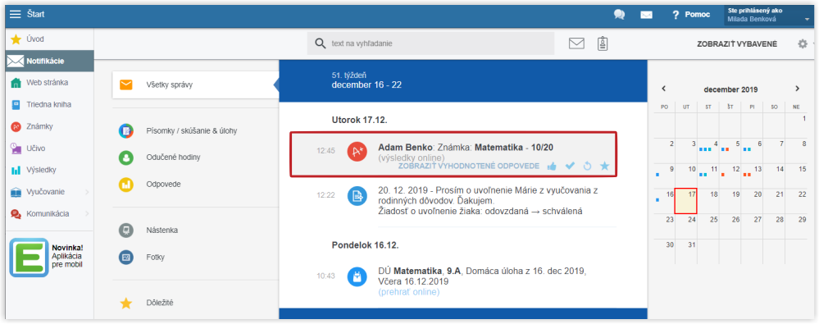Expand the Vyučovanie sidebar submenu
This screenshot has width=819, height=324.
pos(87,192)
